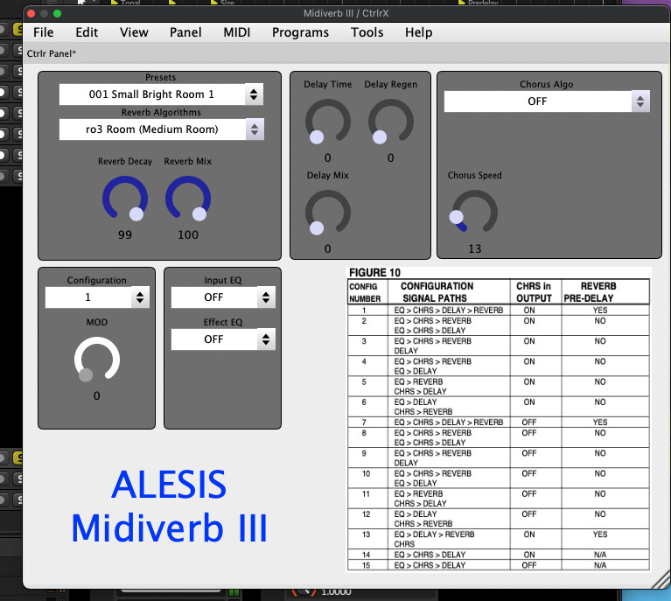
Task: Open the View menu
Action: [134, 32]
